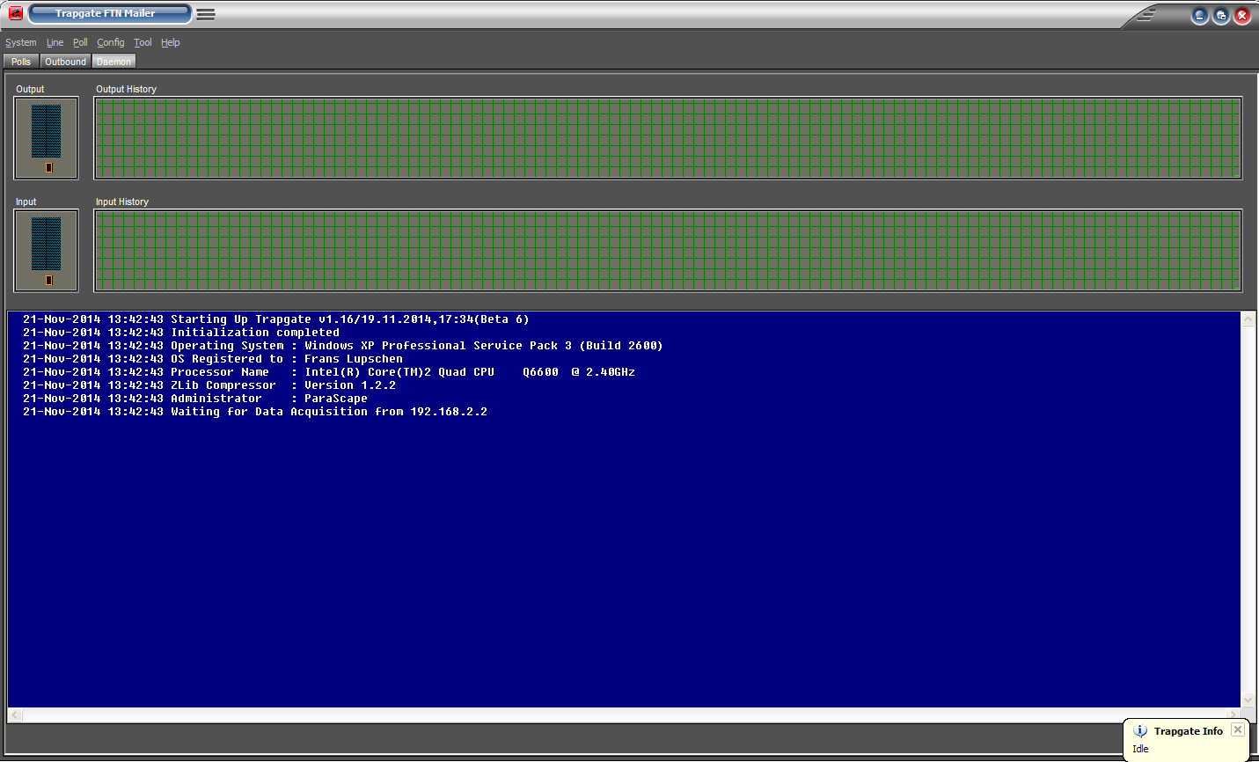Click the red Trapgate app icon
The height and width of the screenshot is (762, 1259).
click(15, 14)
